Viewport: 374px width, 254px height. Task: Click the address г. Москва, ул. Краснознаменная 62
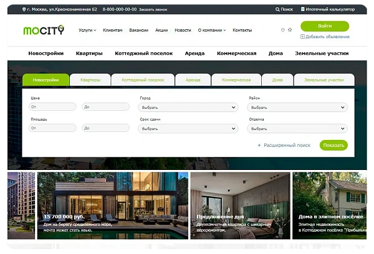coord(62,9)
